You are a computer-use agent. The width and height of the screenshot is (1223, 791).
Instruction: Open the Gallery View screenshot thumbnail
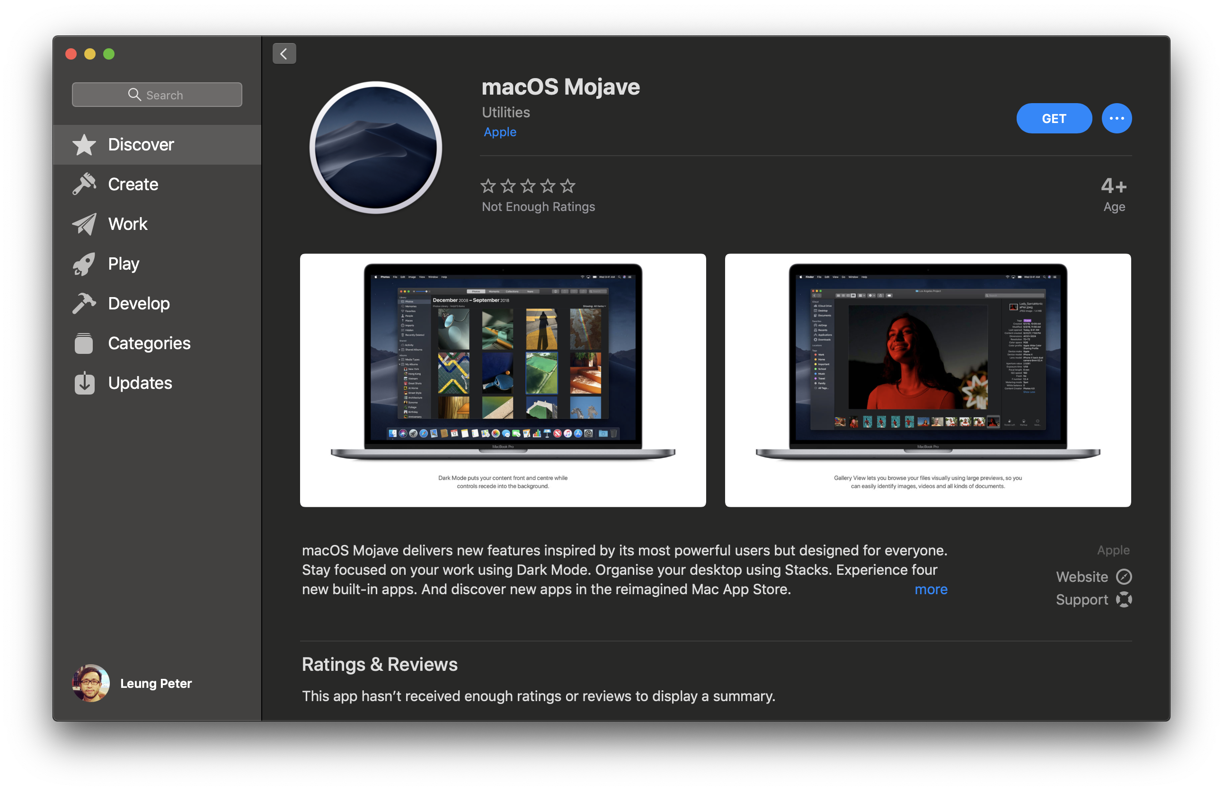click(928, 380)
